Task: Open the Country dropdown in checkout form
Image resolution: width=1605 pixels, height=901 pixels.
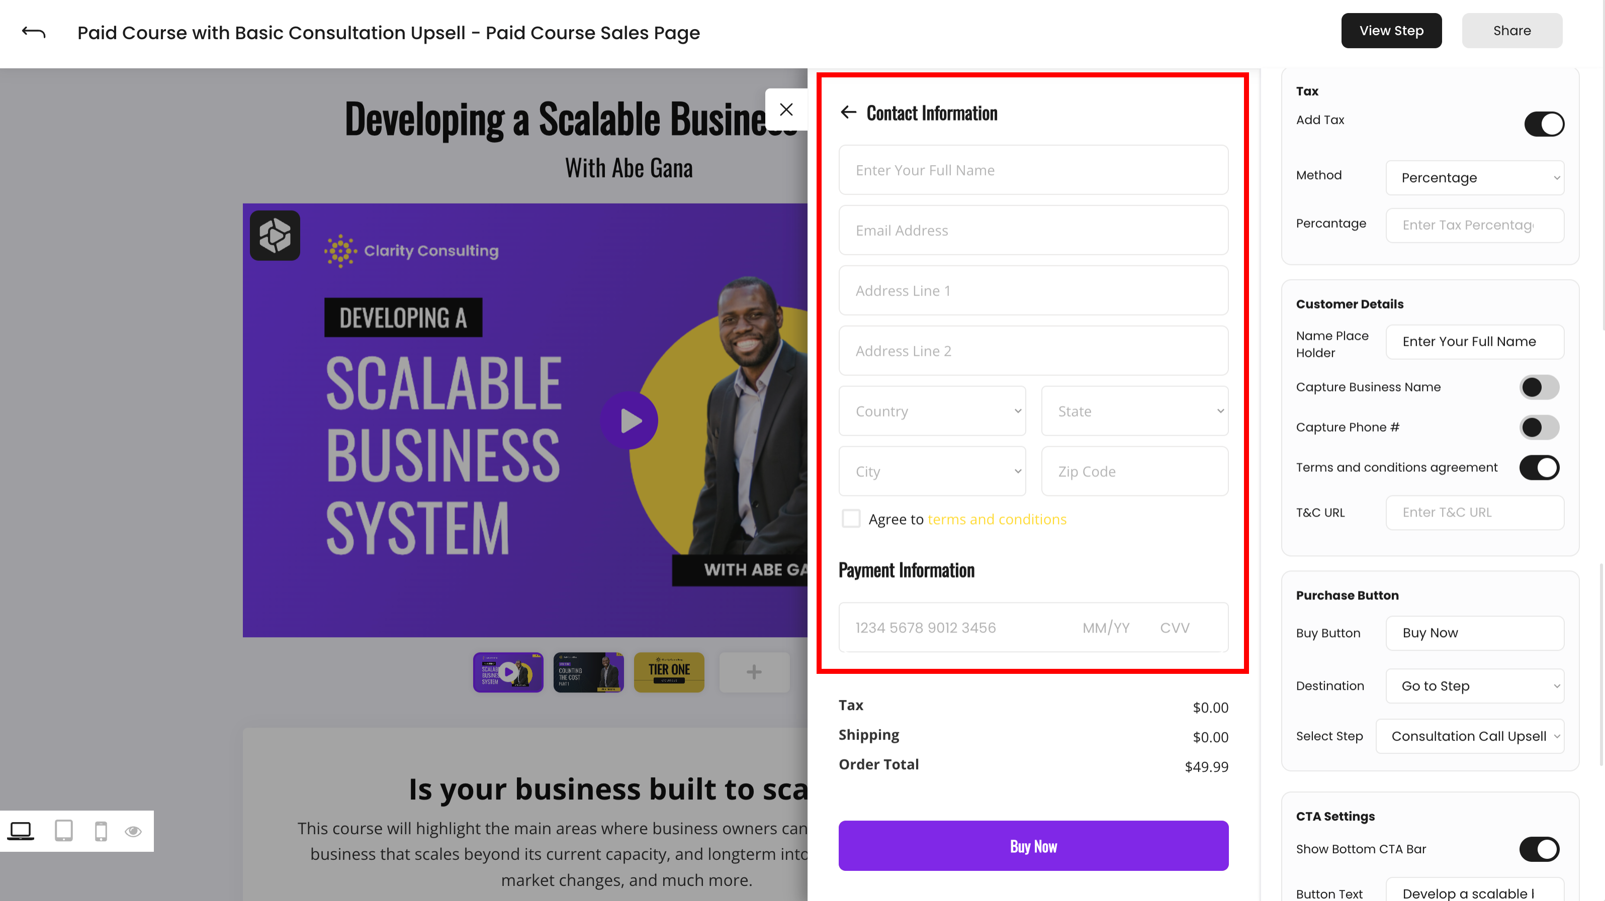Action: pos(932,411)
